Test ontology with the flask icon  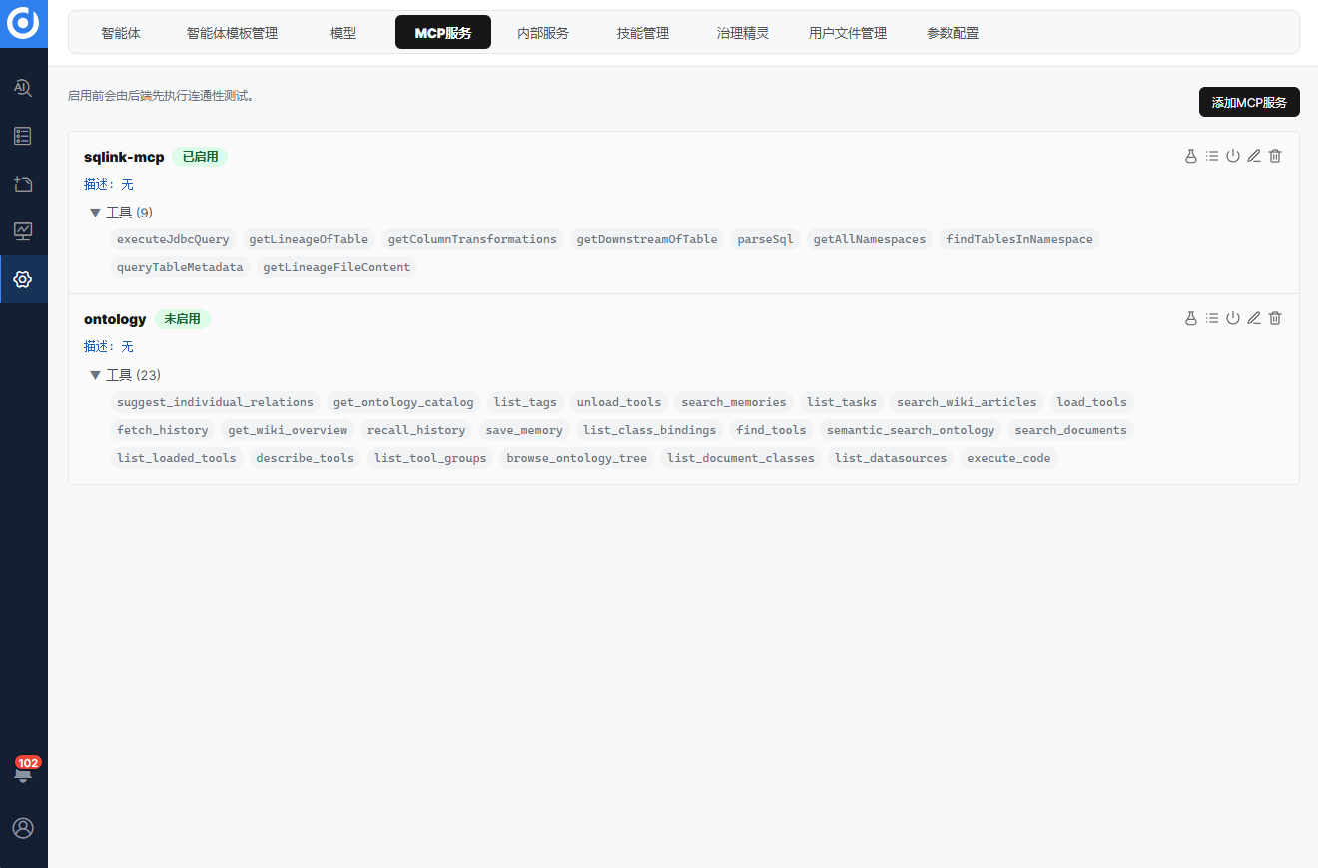click(1190, 318)
